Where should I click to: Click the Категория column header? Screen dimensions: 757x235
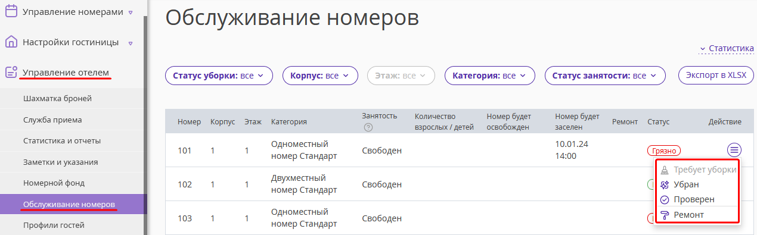tap(288, 122)
